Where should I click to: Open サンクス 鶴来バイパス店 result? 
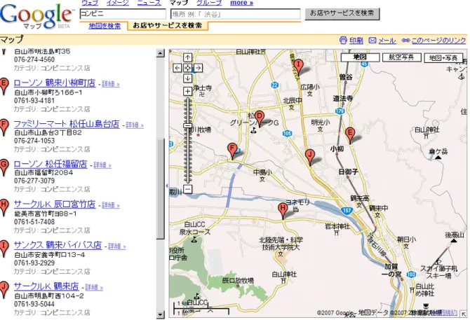click(58, 245)
